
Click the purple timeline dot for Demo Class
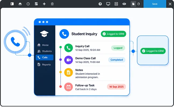click(61, 60)
